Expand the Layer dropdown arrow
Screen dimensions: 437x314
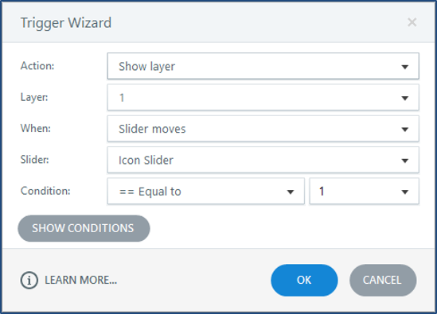pos(404,98)
